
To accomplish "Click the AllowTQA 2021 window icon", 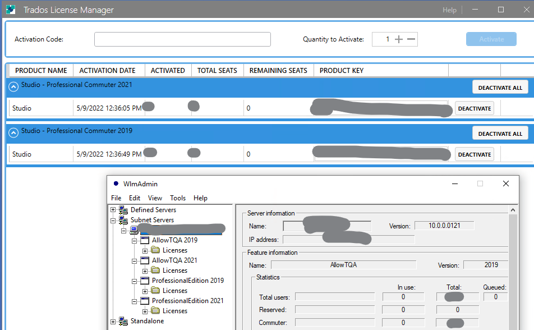I will tap(145, 260).
